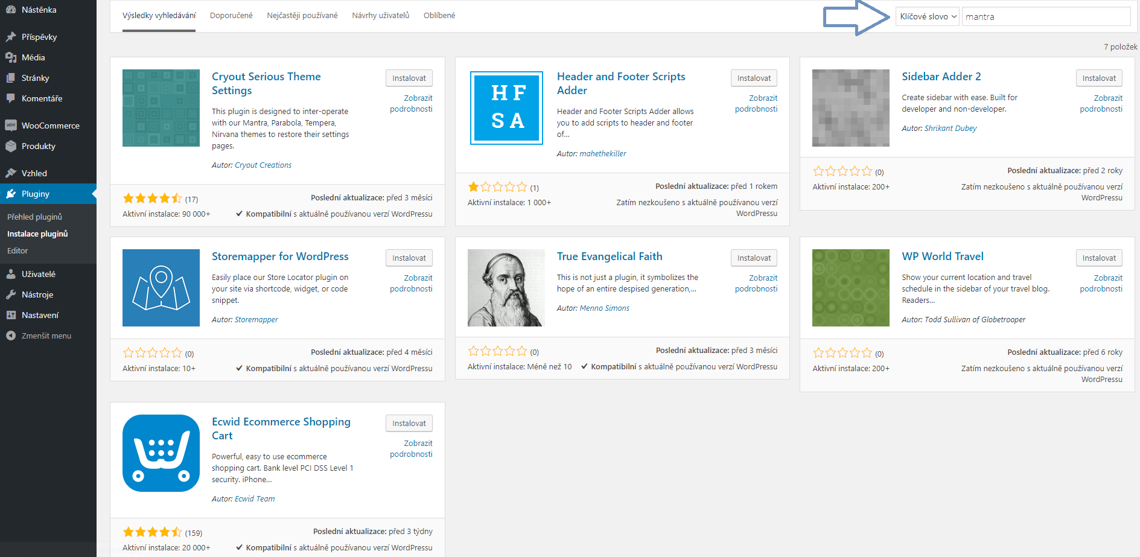Click the Pluginy plug icon

tap(11, 194)
